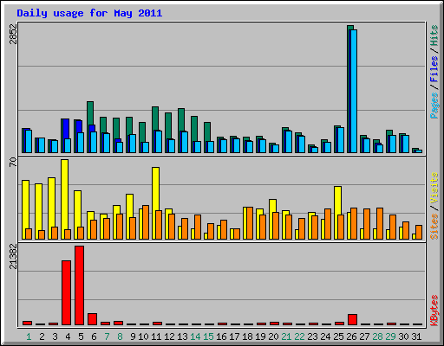Click the KBytes legend label
Image resolution: width=444 pixels, height=346 pixels.
click(434, 311)
